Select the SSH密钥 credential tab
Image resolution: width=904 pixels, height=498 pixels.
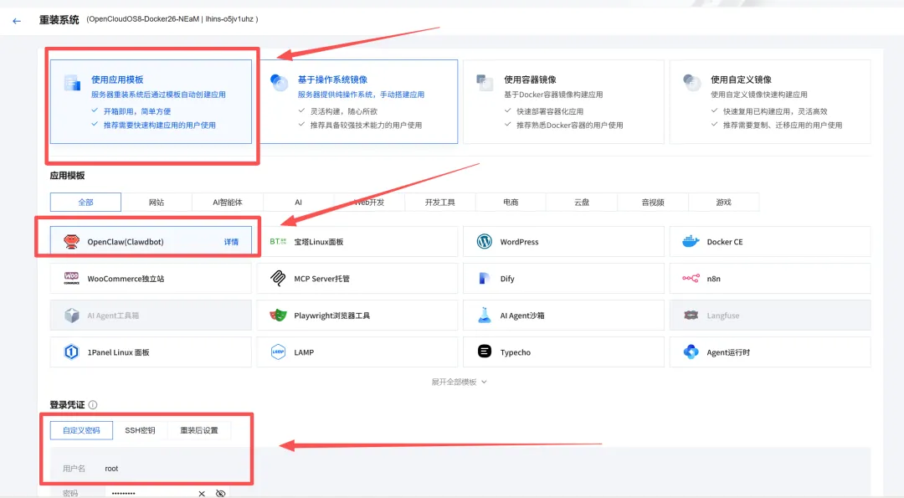pos(140,430)
